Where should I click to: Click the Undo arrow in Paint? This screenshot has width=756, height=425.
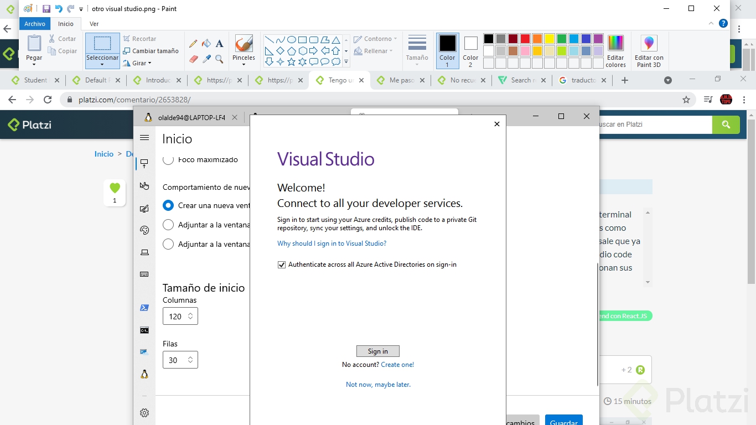[59, 9]
